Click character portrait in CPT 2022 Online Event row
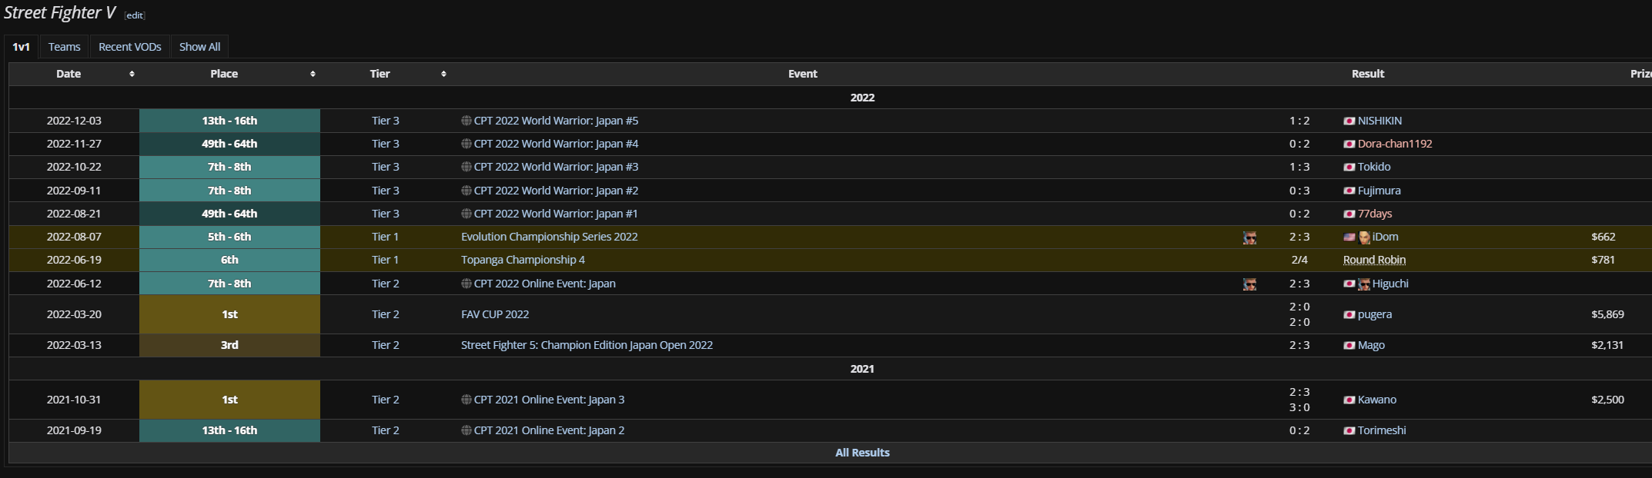Viewport: 1652px width, 478px height. [x=1249, y=284]
